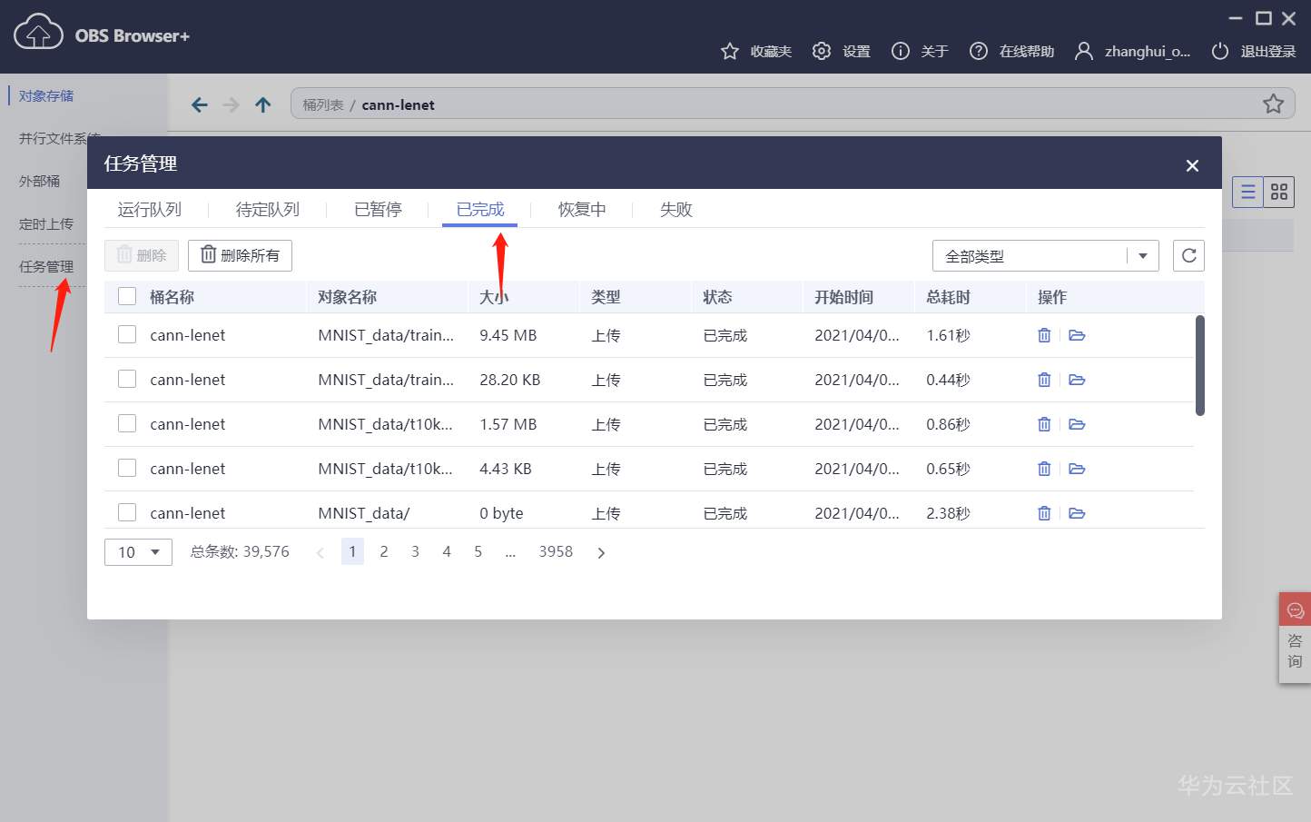The image size is (1311, 822).
Task: Click the zhanghui_o... user account
Action: pos(1132,51)
